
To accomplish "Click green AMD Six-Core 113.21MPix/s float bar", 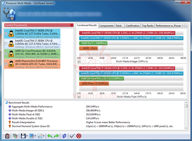I will tap(102, 78).
